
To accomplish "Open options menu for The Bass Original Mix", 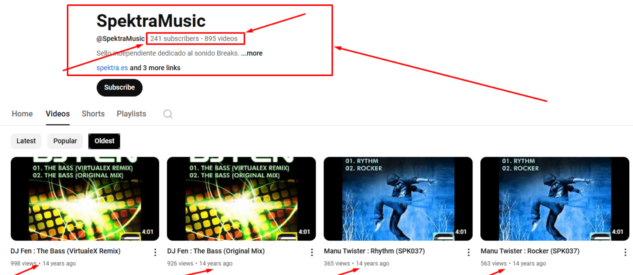I will point(312,252).
